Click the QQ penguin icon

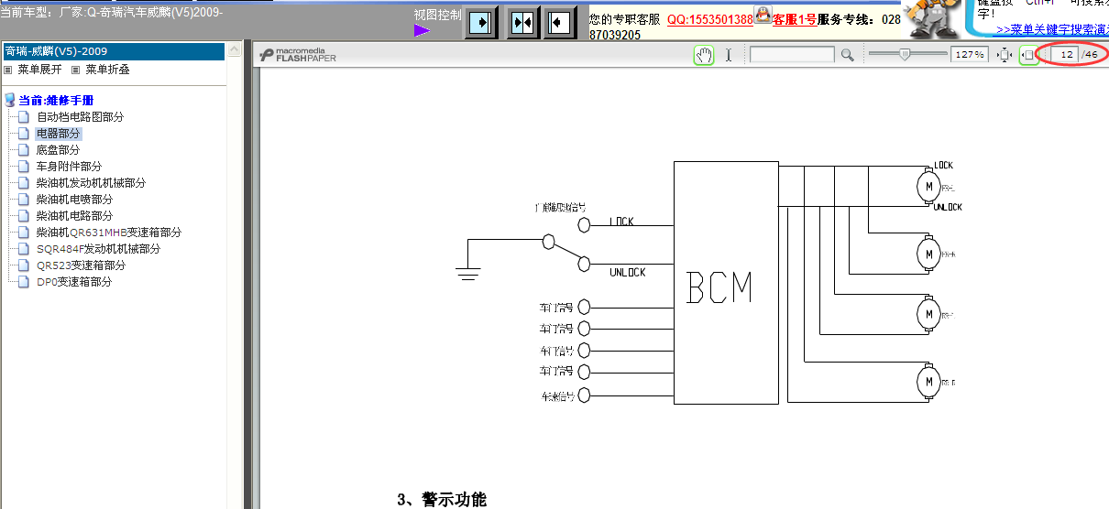pyautogui.click(x=763, y=13)
